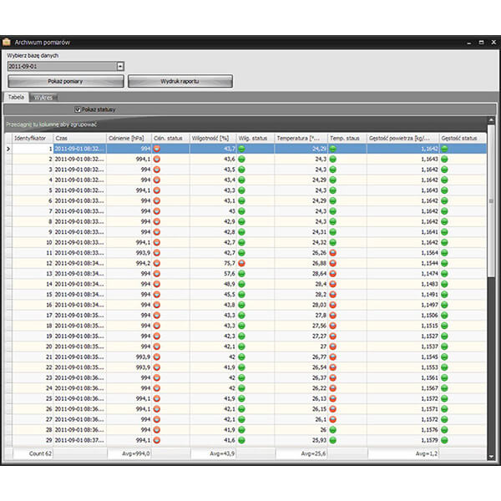Click red temperature status icon in row 15
The image size is (501, 501).
333,294
